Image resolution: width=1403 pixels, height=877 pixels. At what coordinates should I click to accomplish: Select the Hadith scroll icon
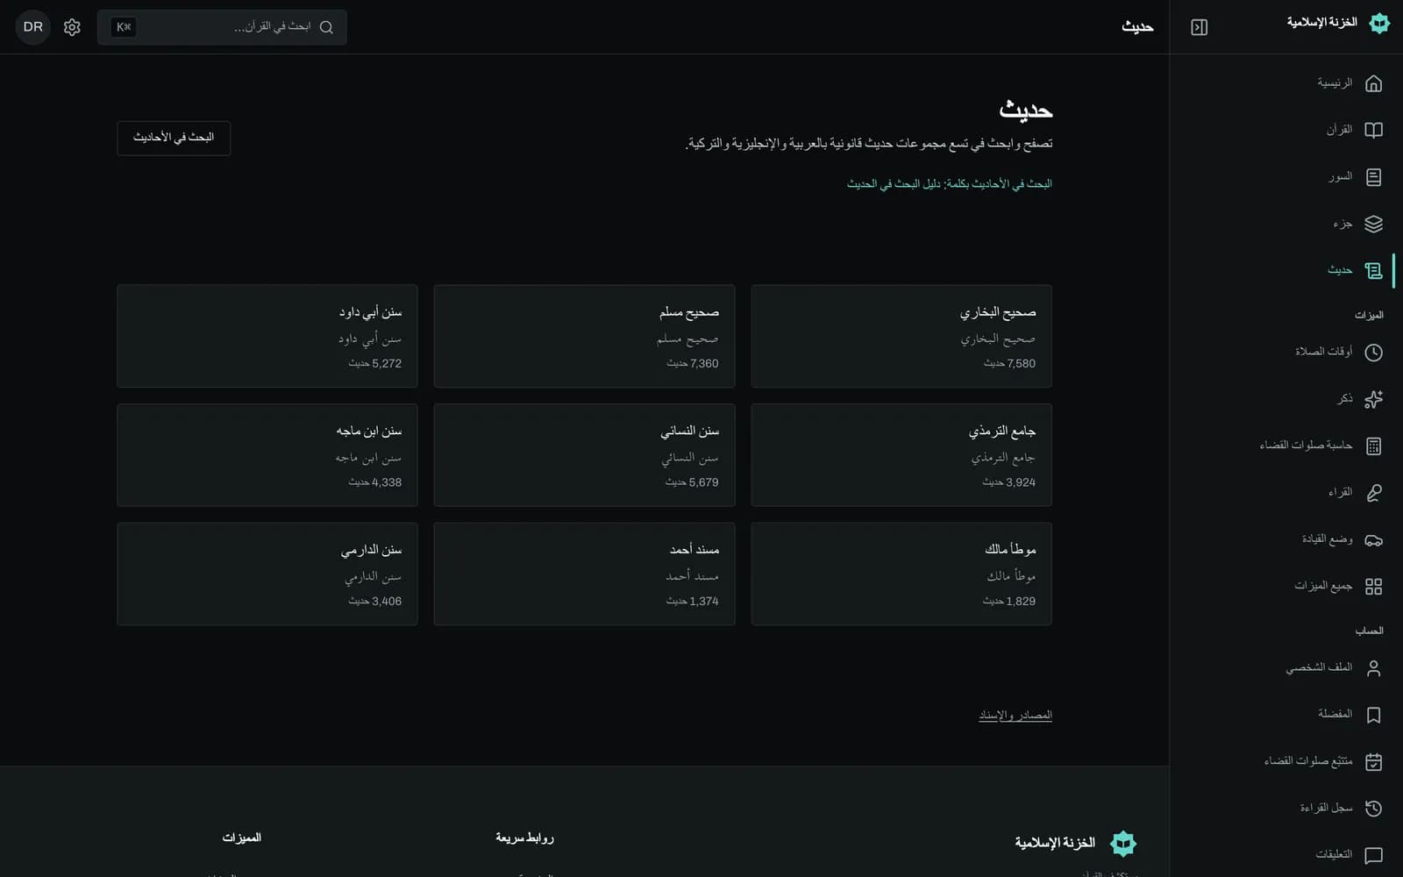(x=1373, y=270)
